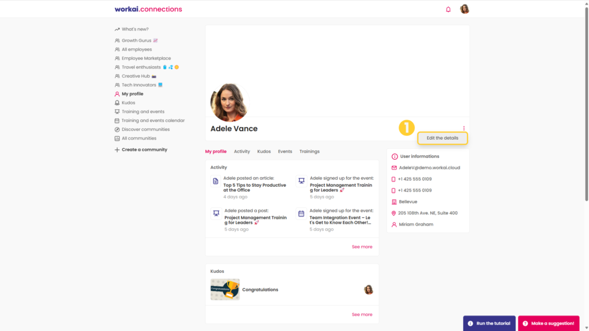Click the workai.connections logo
This screenshot has width=589, height=331.
148,9
